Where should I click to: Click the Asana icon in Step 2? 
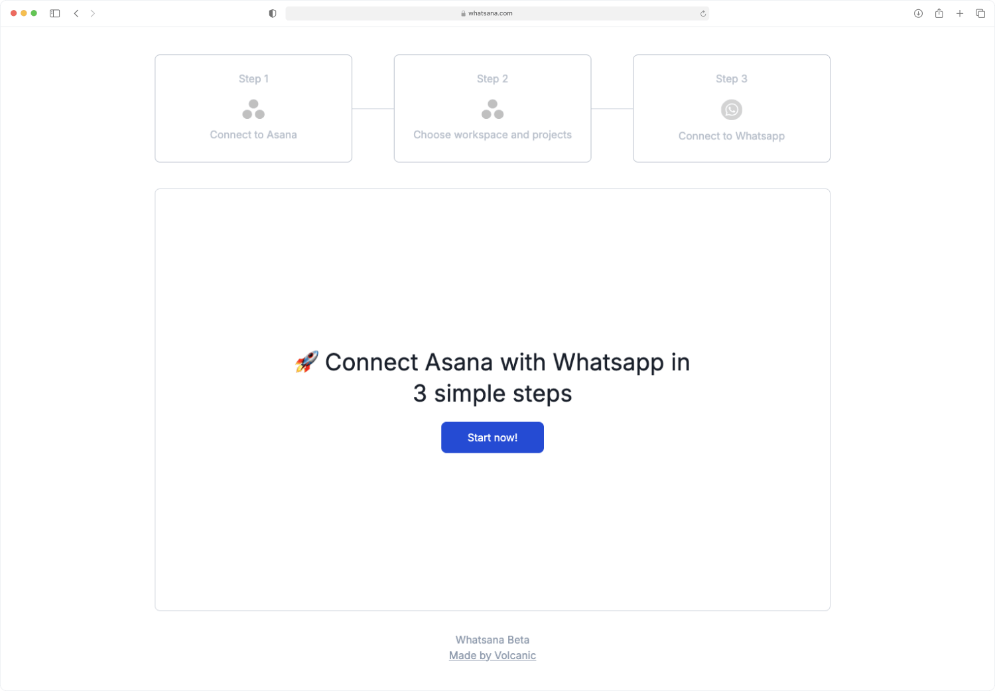[492, 109]
